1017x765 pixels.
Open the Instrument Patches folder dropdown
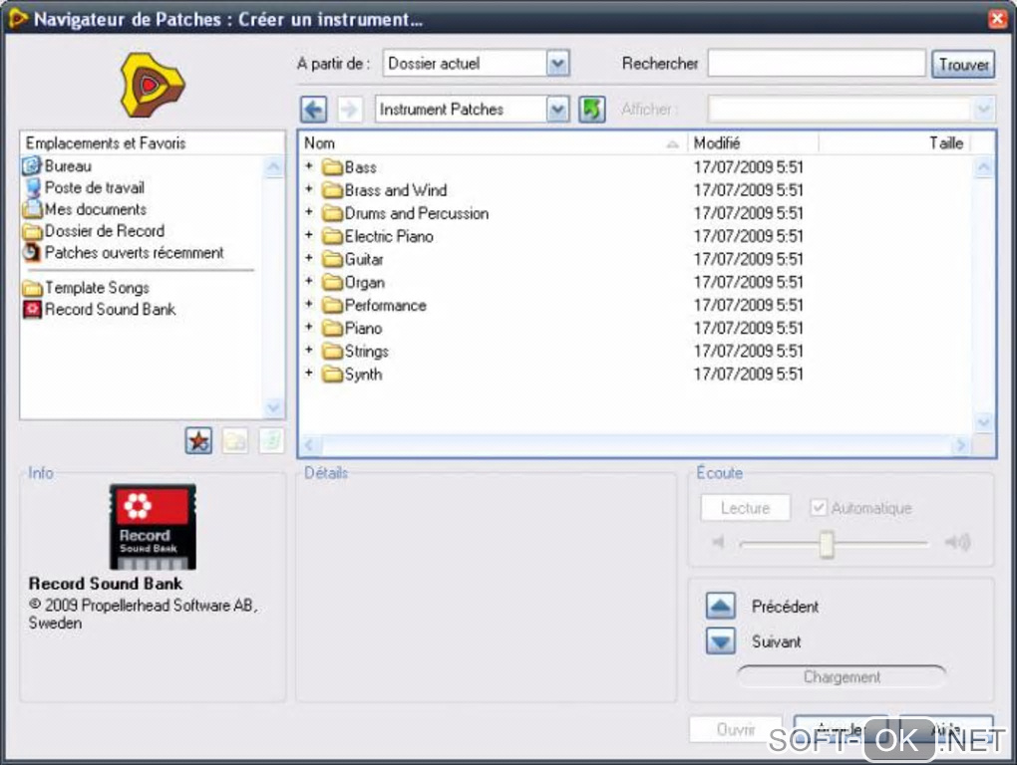click(557, 110)
